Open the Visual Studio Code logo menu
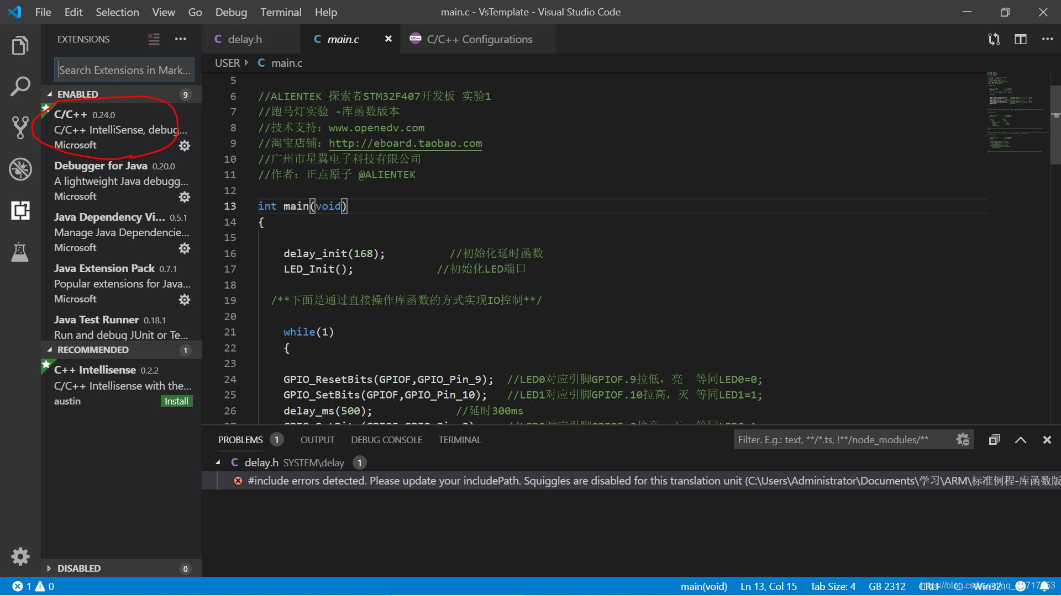 tap(15, 12)
